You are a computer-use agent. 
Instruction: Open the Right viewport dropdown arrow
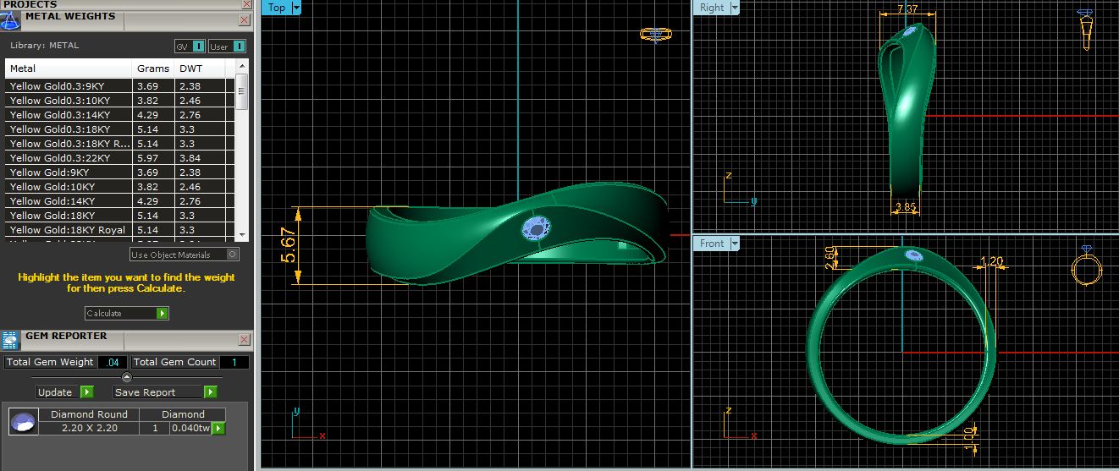tap(734, 8)
